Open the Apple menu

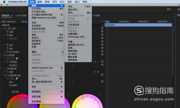coord(4,2)
